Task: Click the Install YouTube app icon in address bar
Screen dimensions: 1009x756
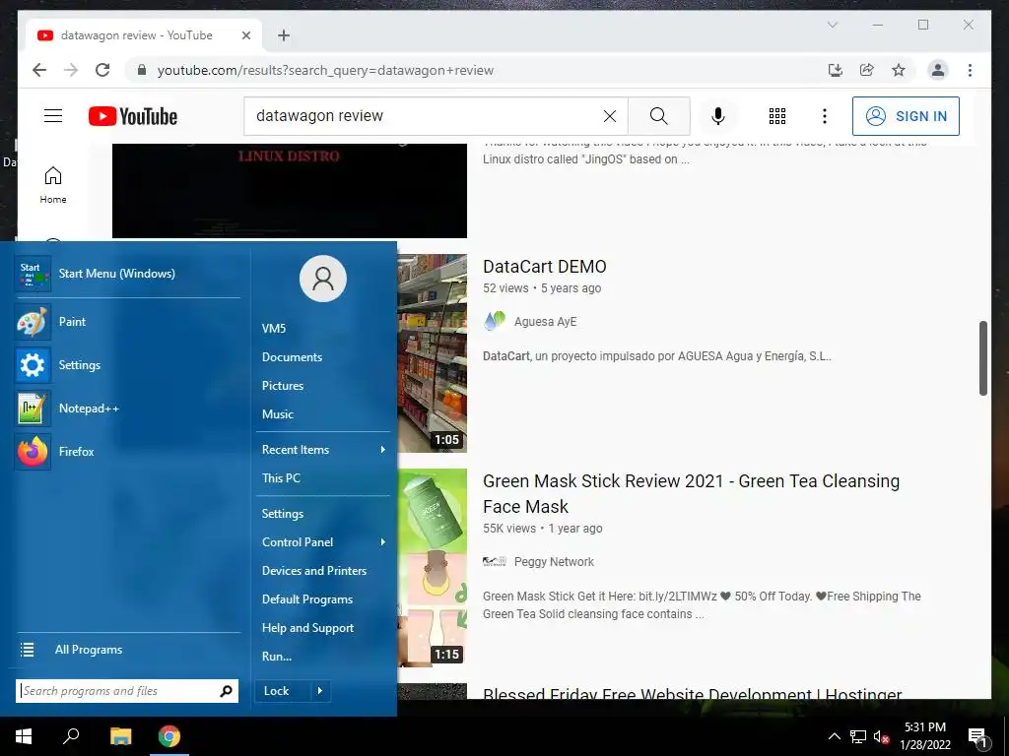Action: (836, 70)
